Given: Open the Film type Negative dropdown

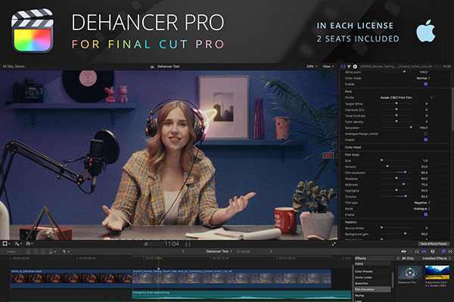Looking at the screenshot, I should 422,202.
